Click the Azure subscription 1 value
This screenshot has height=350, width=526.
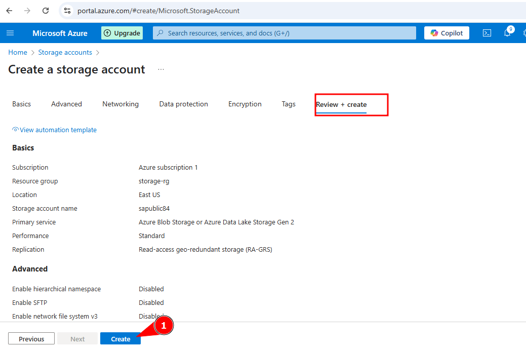click(168, 168)
